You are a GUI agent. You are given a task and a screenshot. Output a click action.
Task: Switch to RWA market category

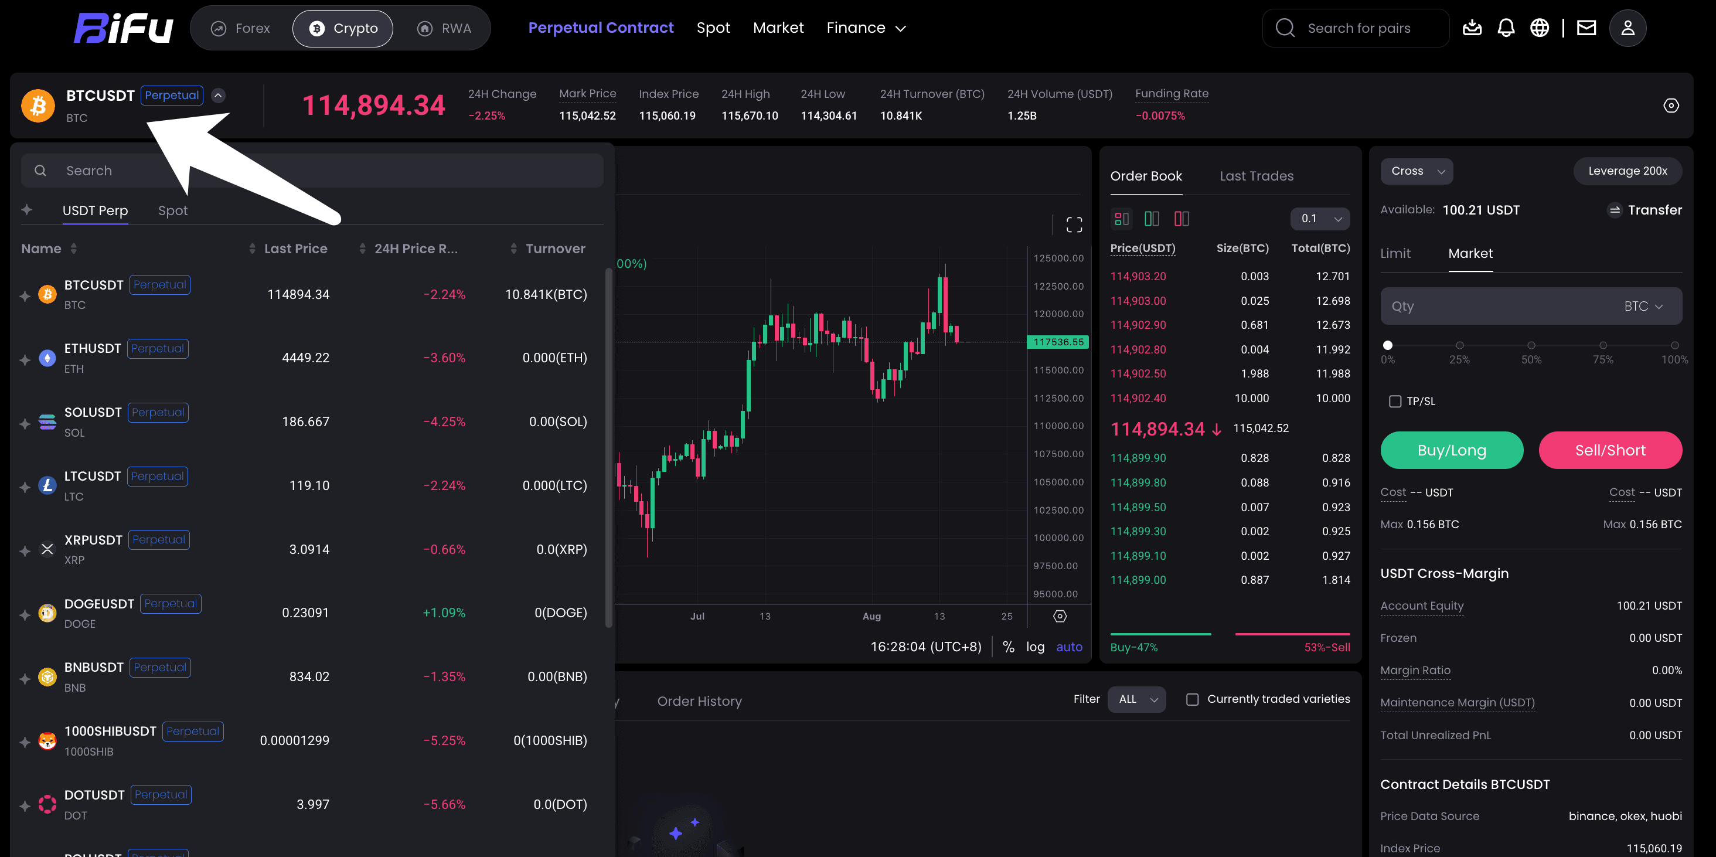pos(444,29)
